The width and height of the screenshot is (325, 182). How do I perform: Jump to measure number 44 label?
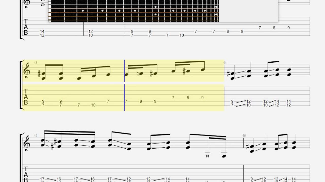pos(225,62)
